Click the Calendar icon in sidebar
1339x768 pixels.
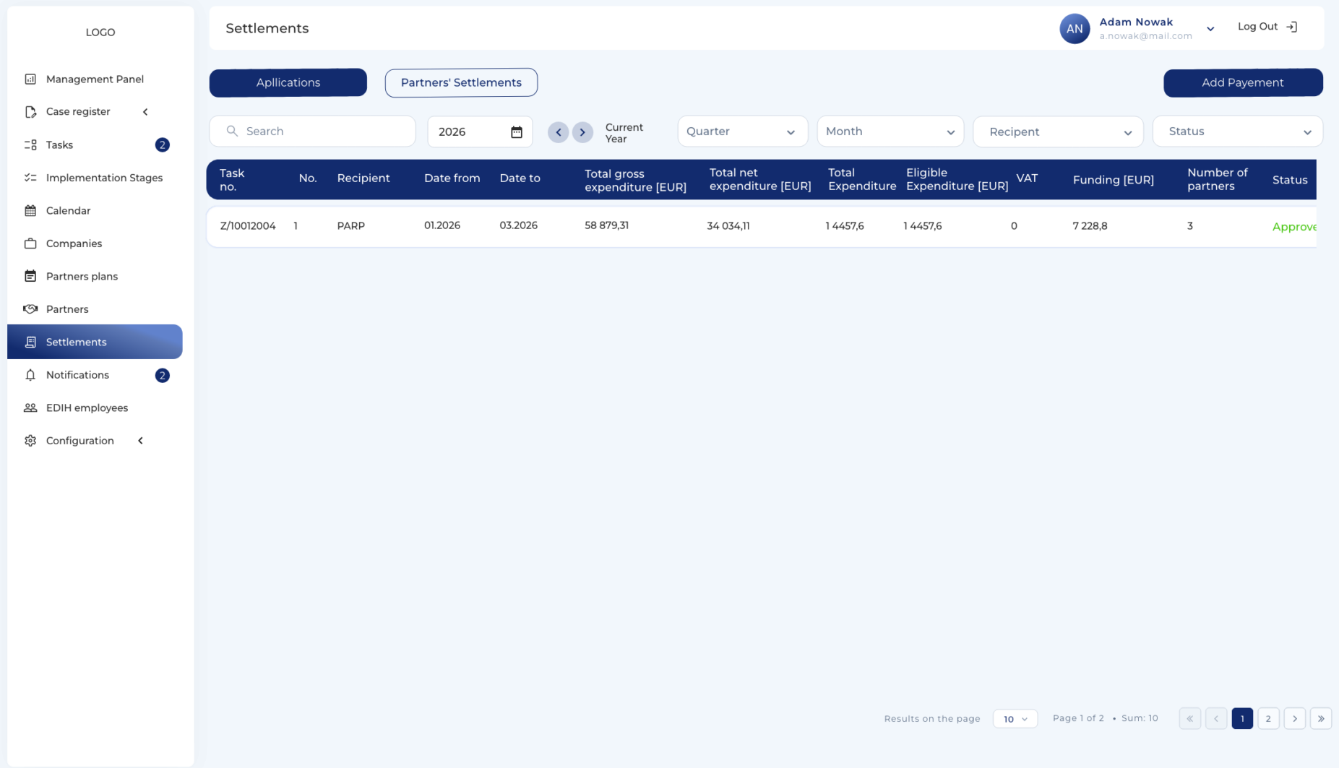pyautogui.click(x=30, y=211)
